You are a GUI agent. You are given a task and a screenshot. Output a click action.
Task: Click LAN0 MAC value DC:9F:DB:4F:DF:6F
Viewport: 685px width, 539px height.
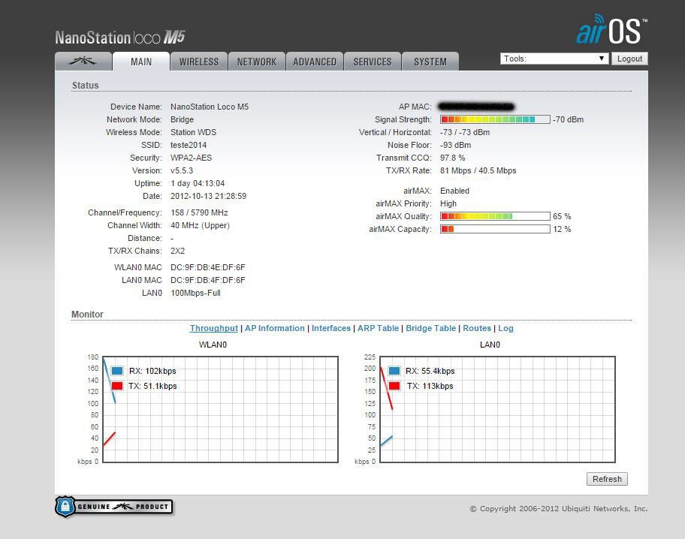coord(208,280)
